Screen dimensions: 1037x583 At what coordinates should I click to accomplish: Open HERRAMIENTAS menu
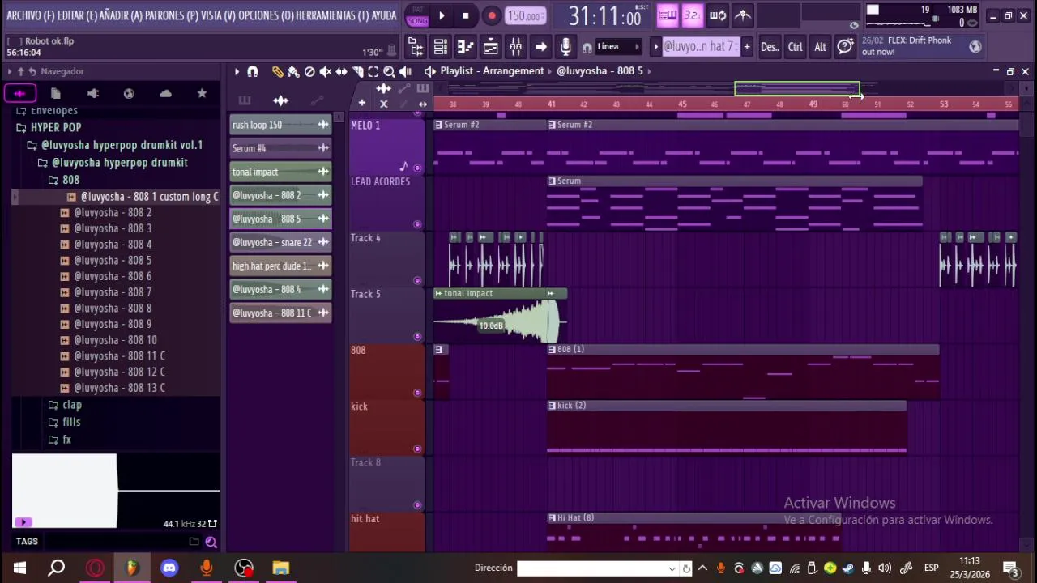tap(334, 15)
